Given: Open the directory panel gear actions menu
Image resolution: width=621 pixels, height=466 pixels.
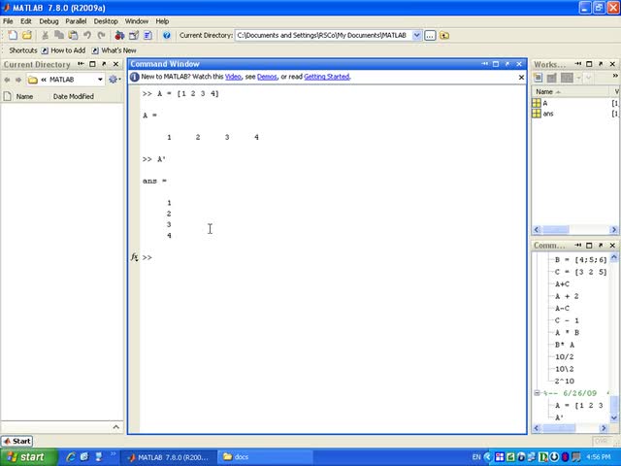Looking at the screenshot, I should pos(114,80).
